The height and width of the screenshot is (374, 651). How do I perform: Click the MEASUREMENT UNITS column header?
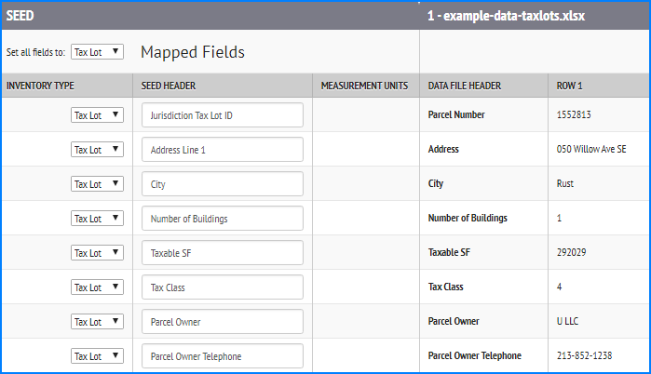pyautogui.click(x=364, y=86)
